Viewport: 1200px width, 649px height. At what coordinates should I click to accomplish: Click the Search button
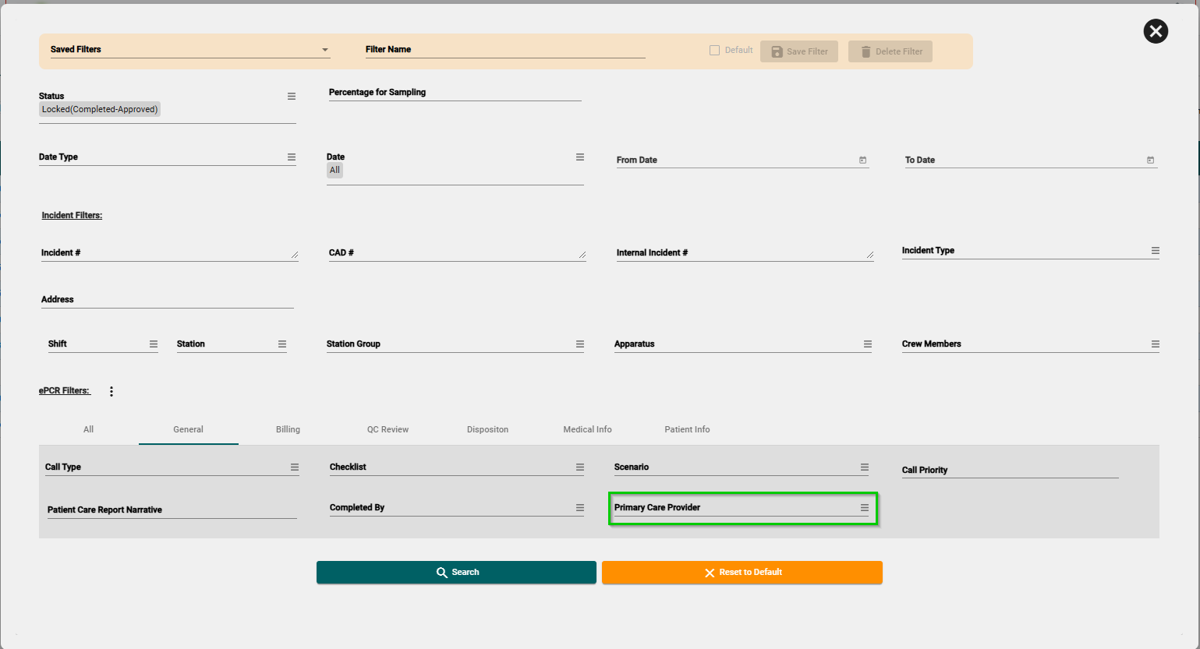coord(456,573)
